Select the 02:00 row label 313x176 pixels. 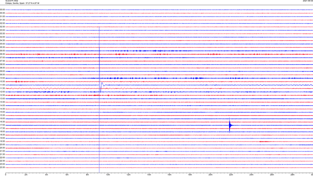(2, 23)
